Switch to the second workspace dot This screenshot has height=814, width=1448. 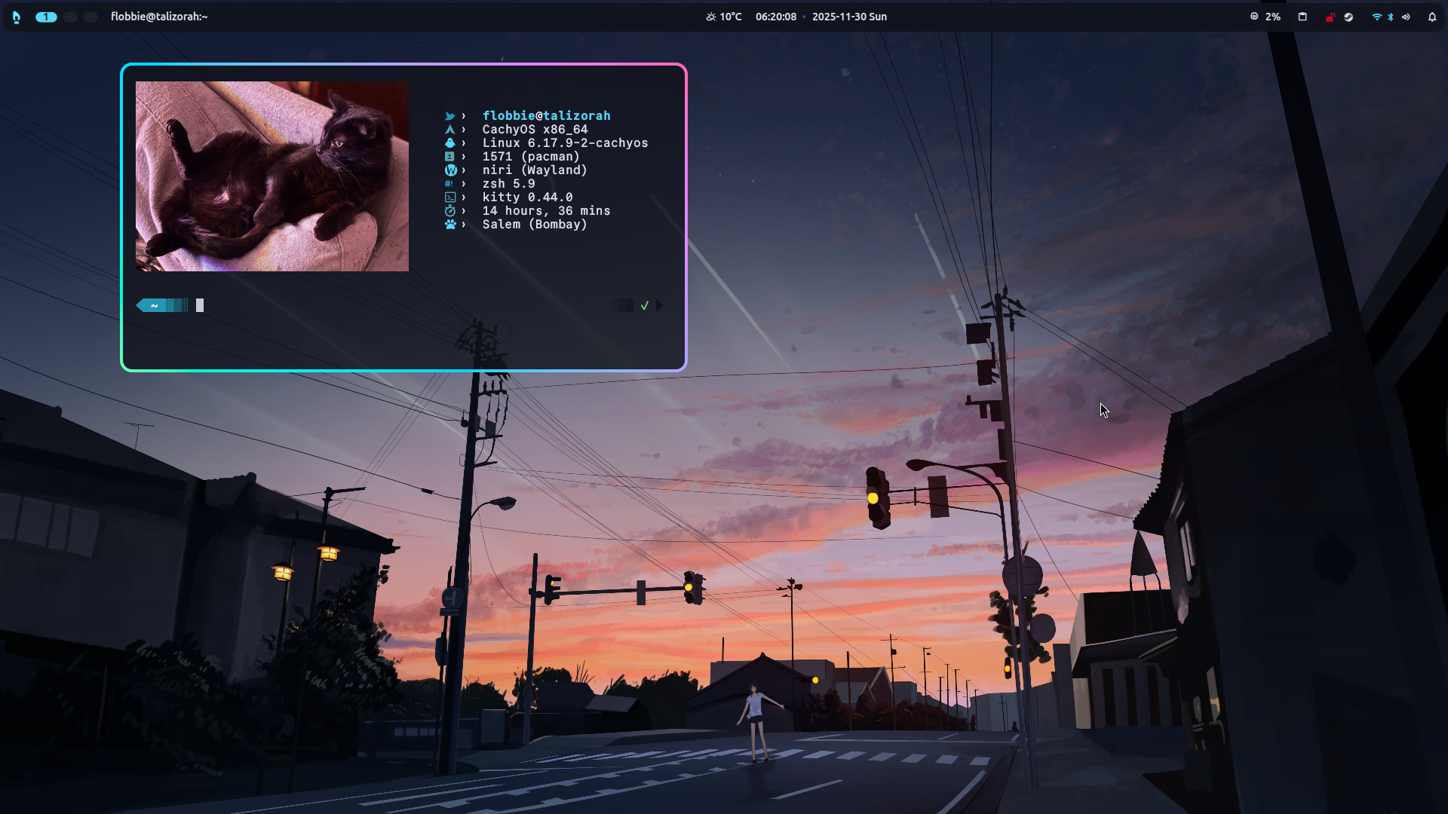click(x=70, y=17)
